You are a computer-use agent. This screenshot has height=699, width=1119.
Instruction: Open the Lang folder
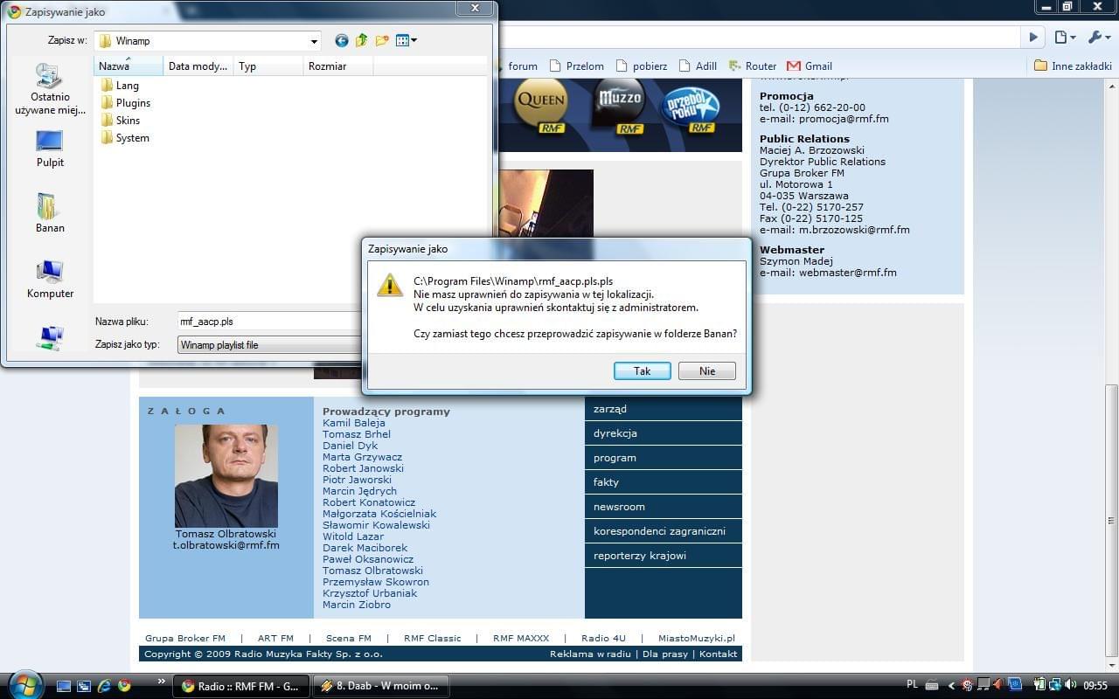click(120, 86)
